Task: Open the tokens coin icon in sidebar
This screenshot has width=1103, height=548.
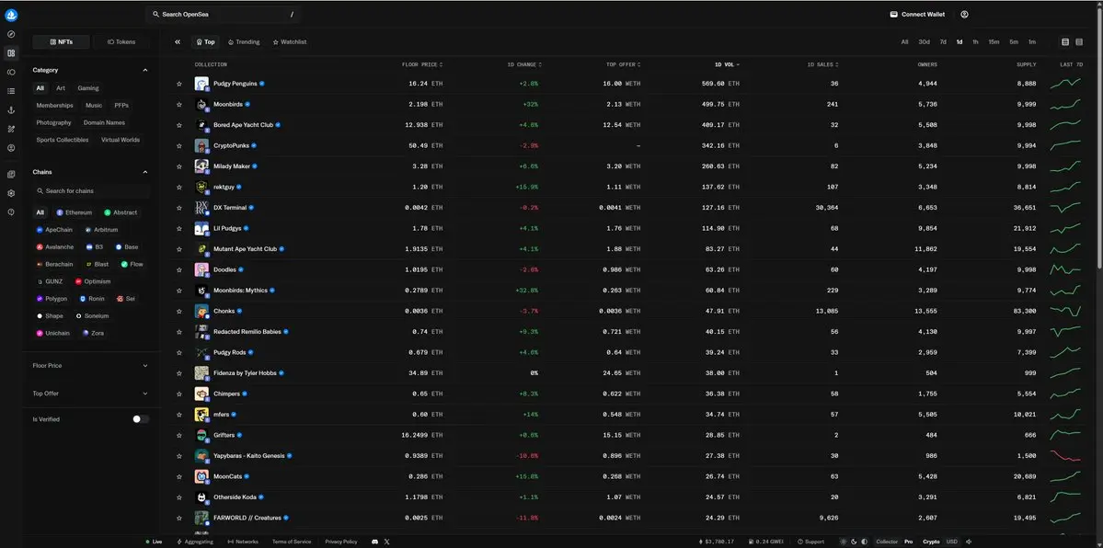Action: pos(11,72)
